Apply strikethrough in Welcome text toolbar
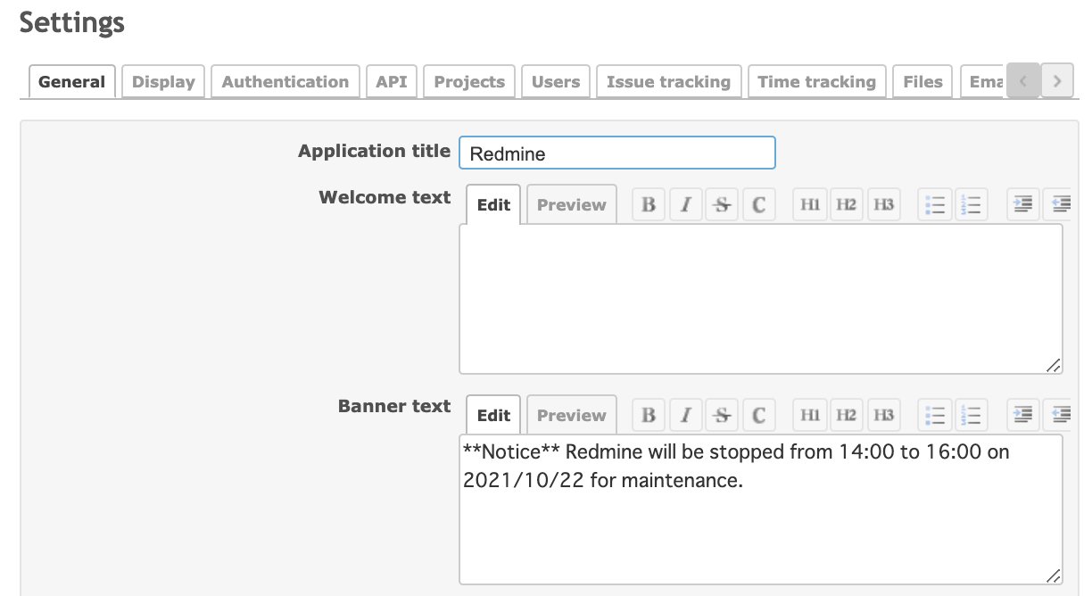1092x596 pixels. click(x=722, y=205)
